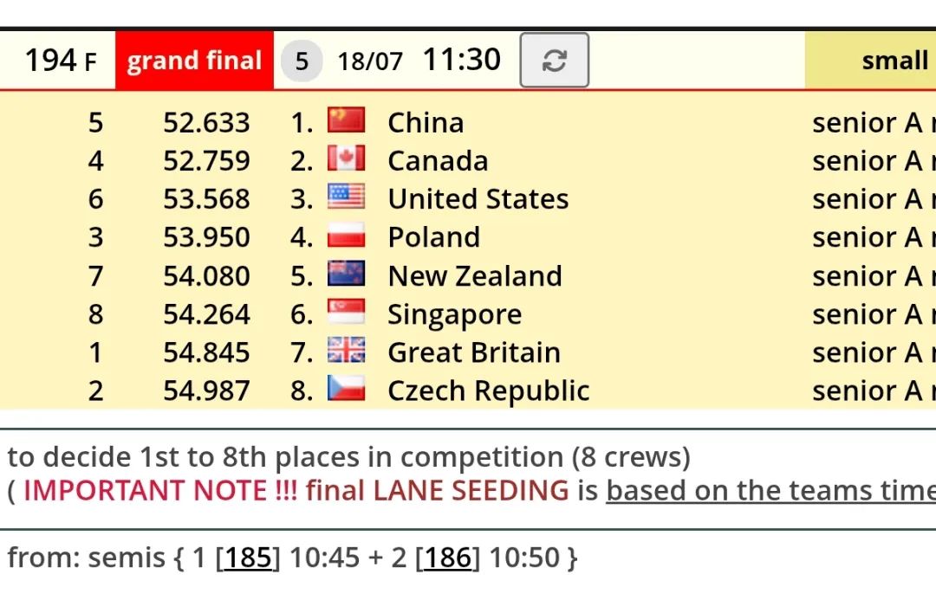Click the grey round 5 badge
This screenshot has height=600, width=936.
point(302,61)
